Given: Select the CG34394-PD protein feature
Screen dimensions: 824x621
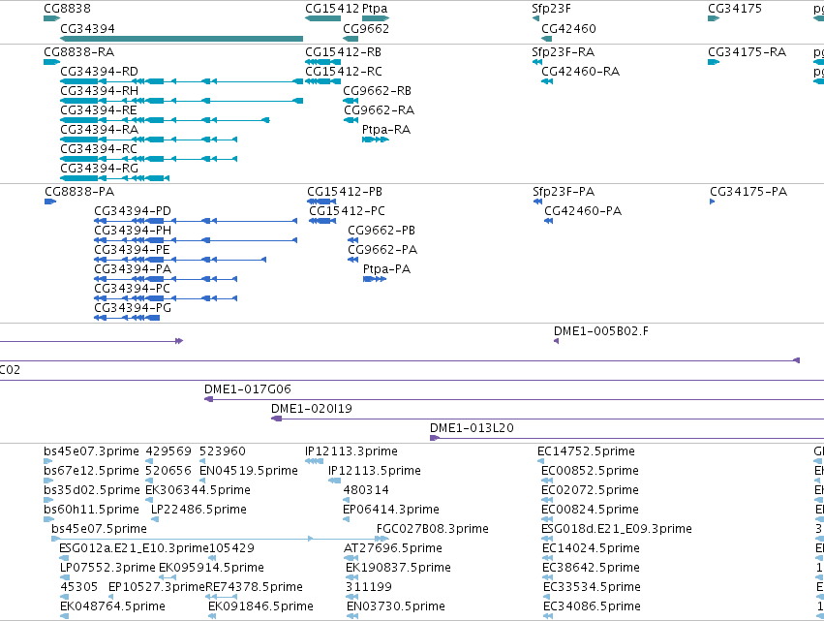Looking at the screenshot, I should pos(196,222).
